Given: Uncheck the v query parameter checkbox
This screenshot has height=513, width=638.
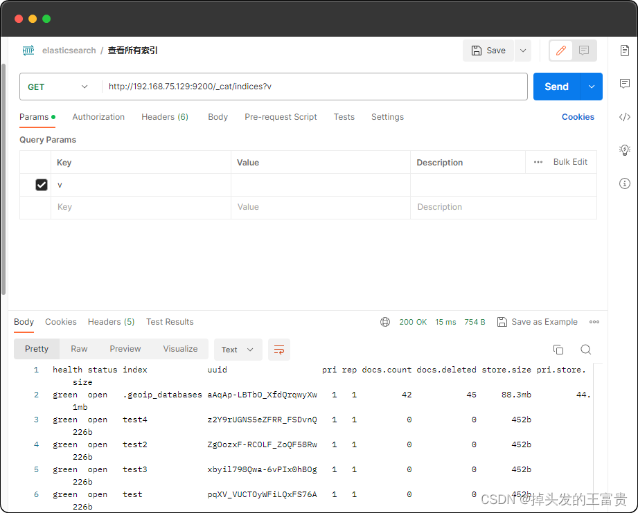Looking at the screenshot, I should pos(42,185).
